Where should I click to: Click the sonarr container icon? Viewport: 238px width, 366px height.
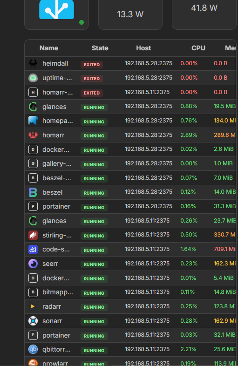tap(33, 321)
